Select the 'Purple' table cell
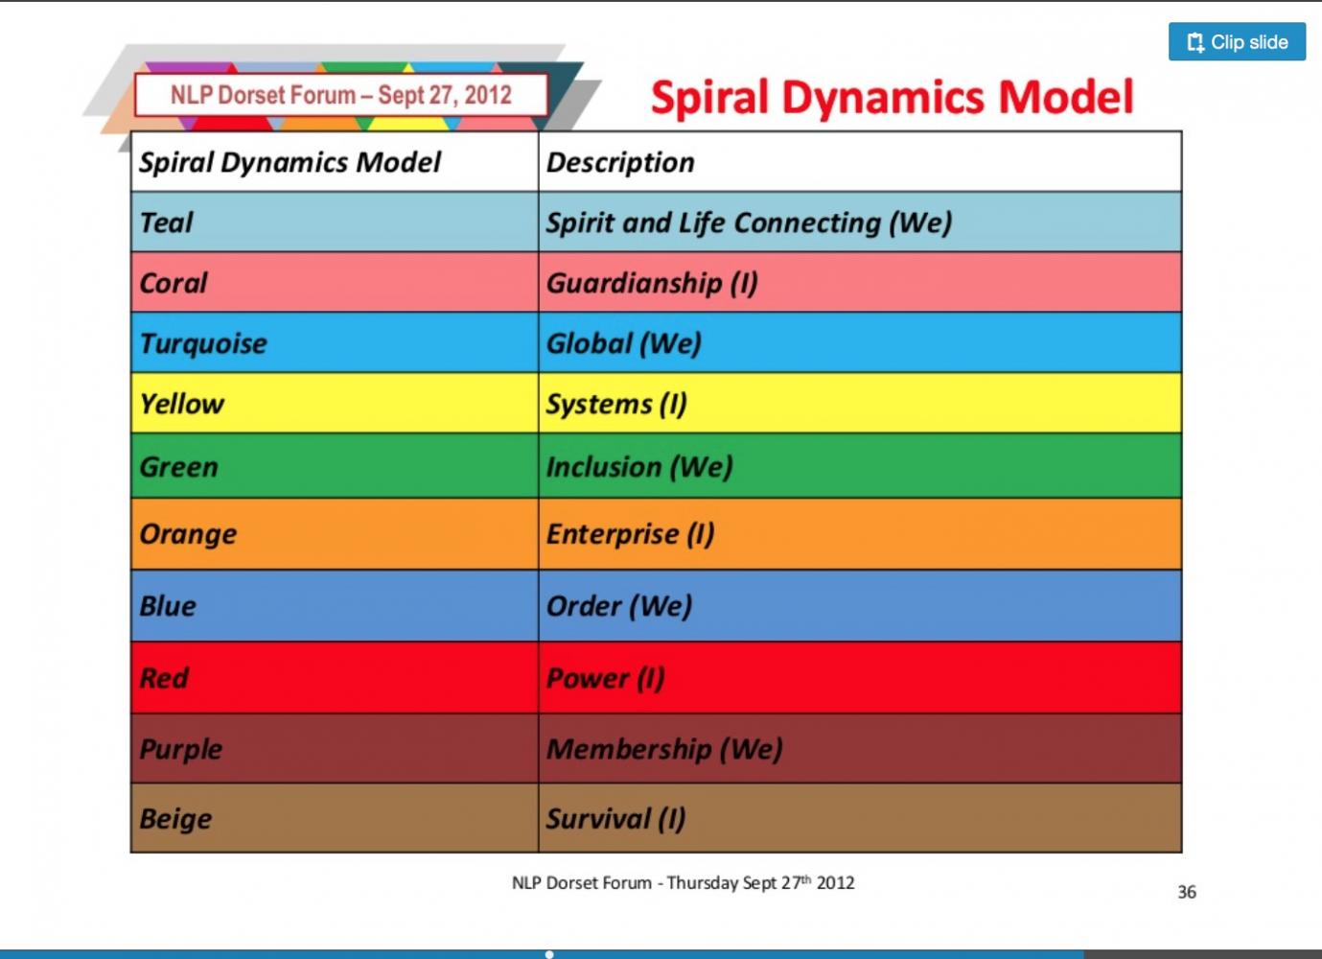The width and height of the screenshot is (1322, 959). point(335,749)
